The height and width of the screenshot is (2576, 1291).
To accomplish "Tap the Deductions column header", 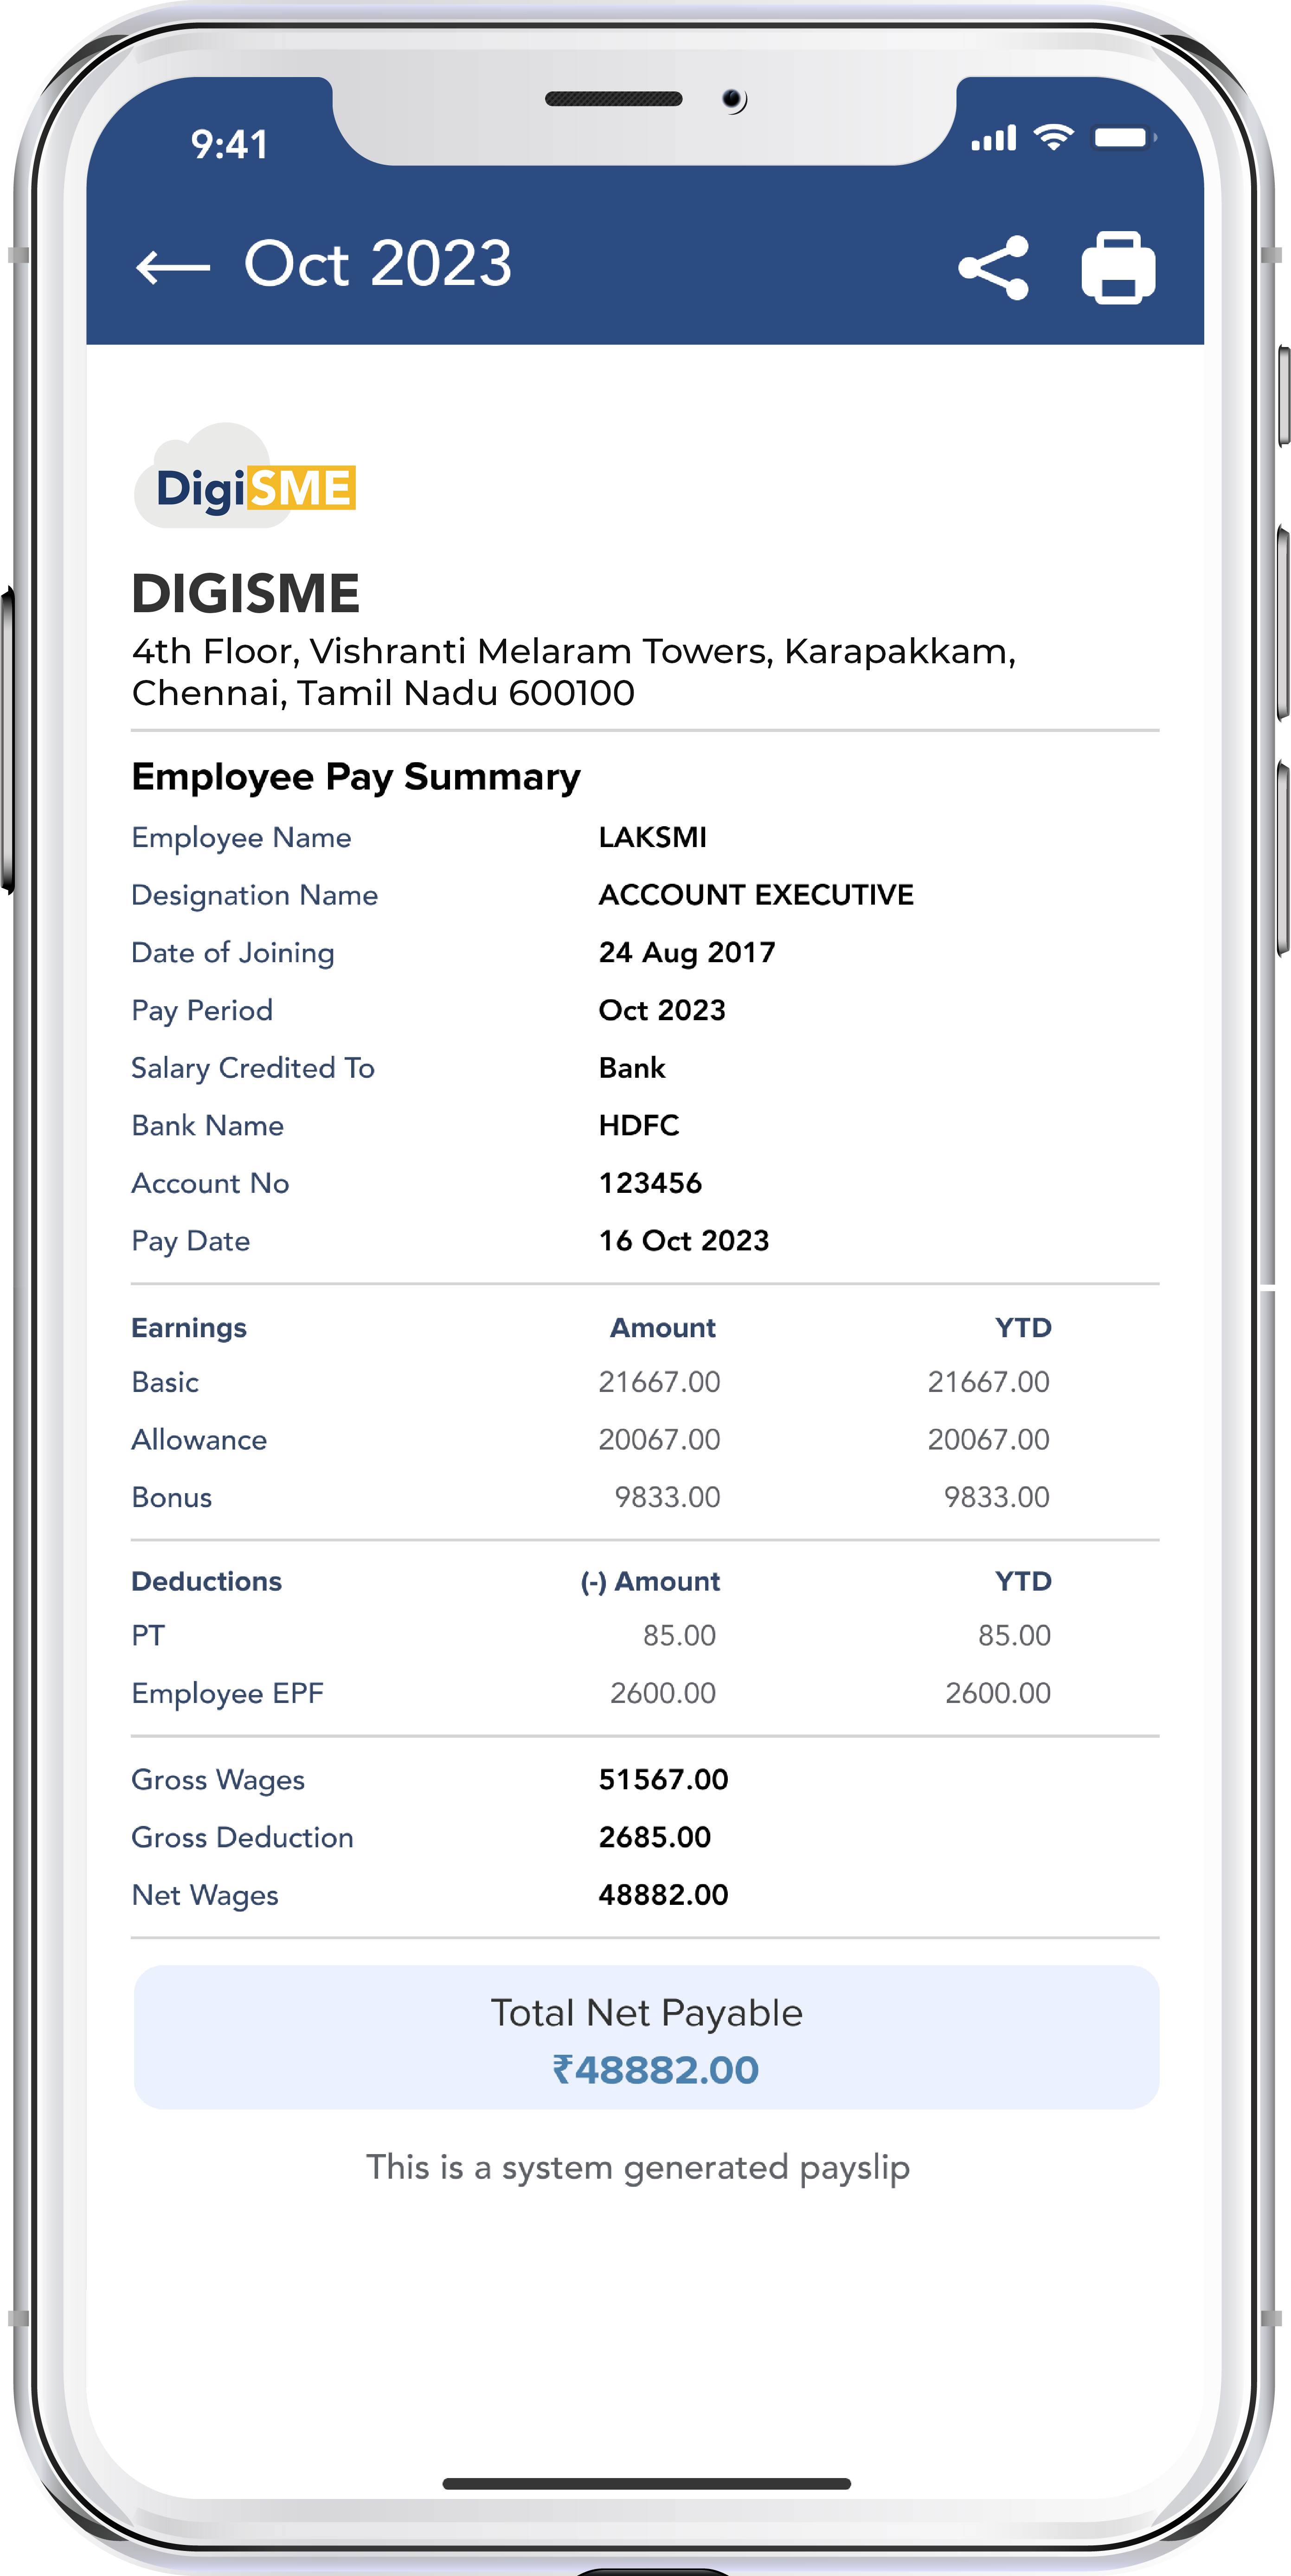I will [x=207, y=1581].
